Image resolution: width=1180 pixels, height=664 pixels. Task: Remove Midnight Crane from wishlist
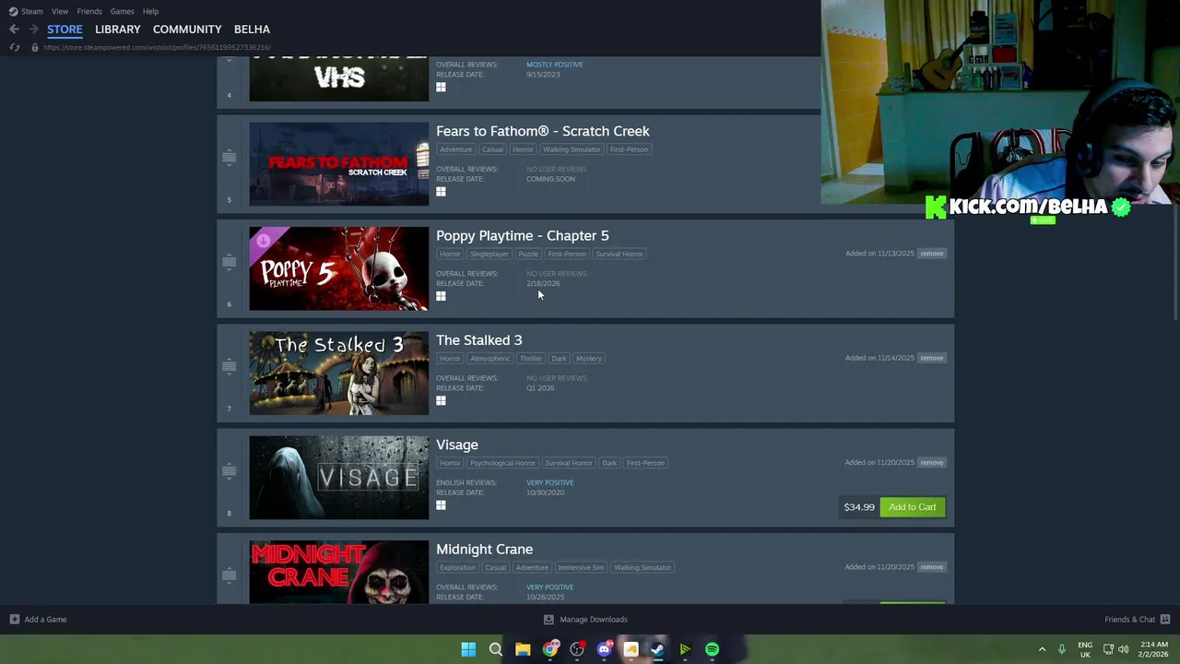(x=931, y=567)
